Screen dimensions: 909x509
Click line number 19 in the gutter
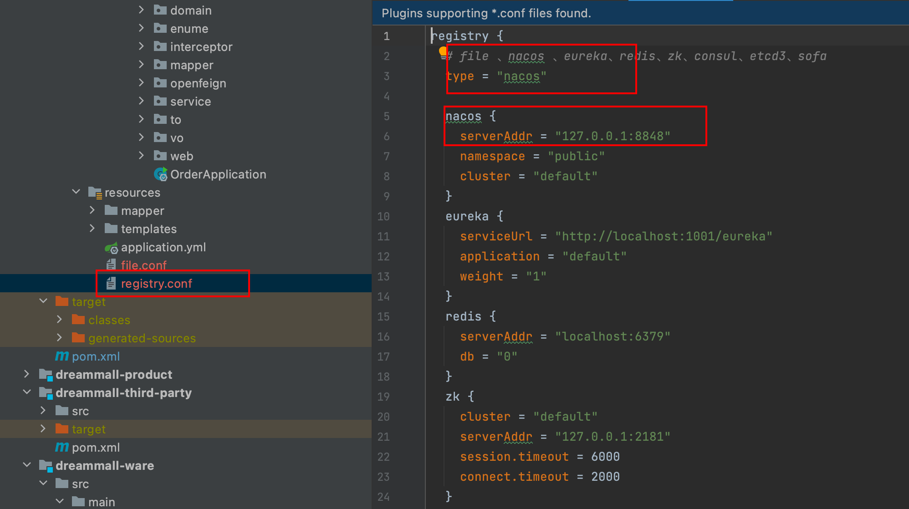pos(383,397)
